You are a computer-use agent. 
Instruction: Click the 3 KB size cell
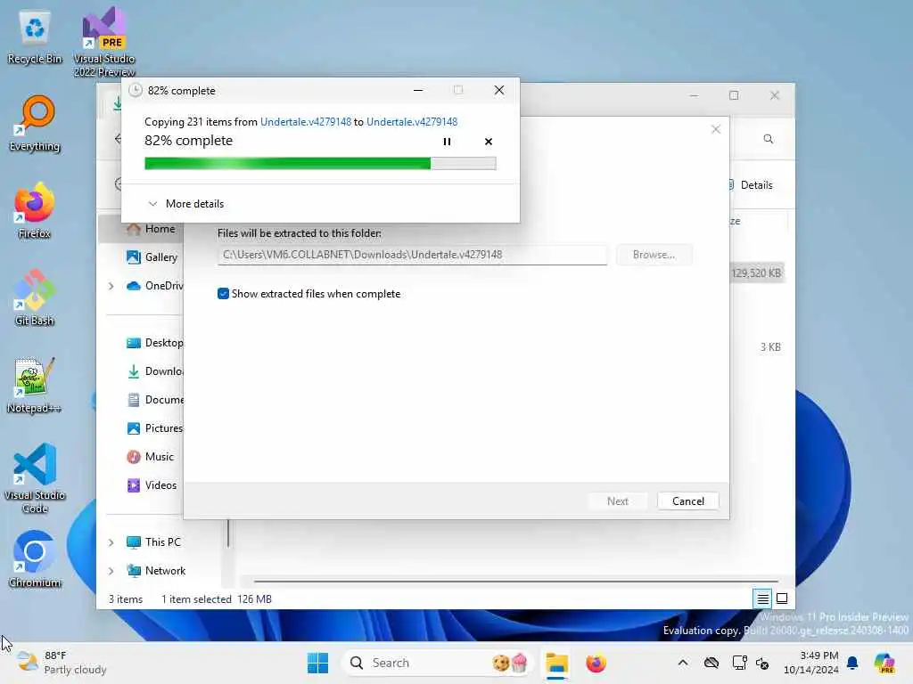(x=769, y=347)
